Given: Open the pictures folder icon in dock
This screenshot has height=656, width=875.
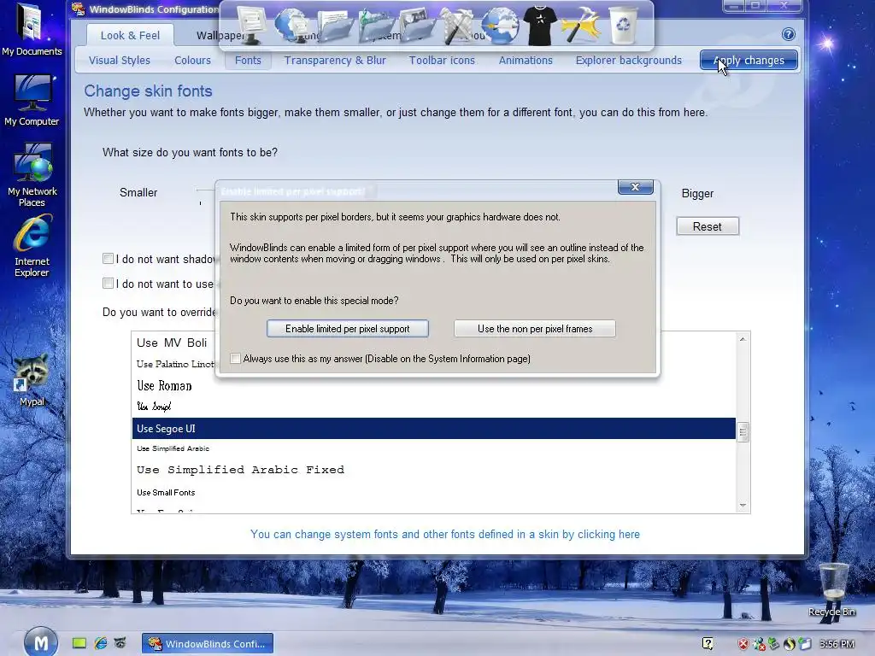Looking at the screenshot, I should (417, 25).
